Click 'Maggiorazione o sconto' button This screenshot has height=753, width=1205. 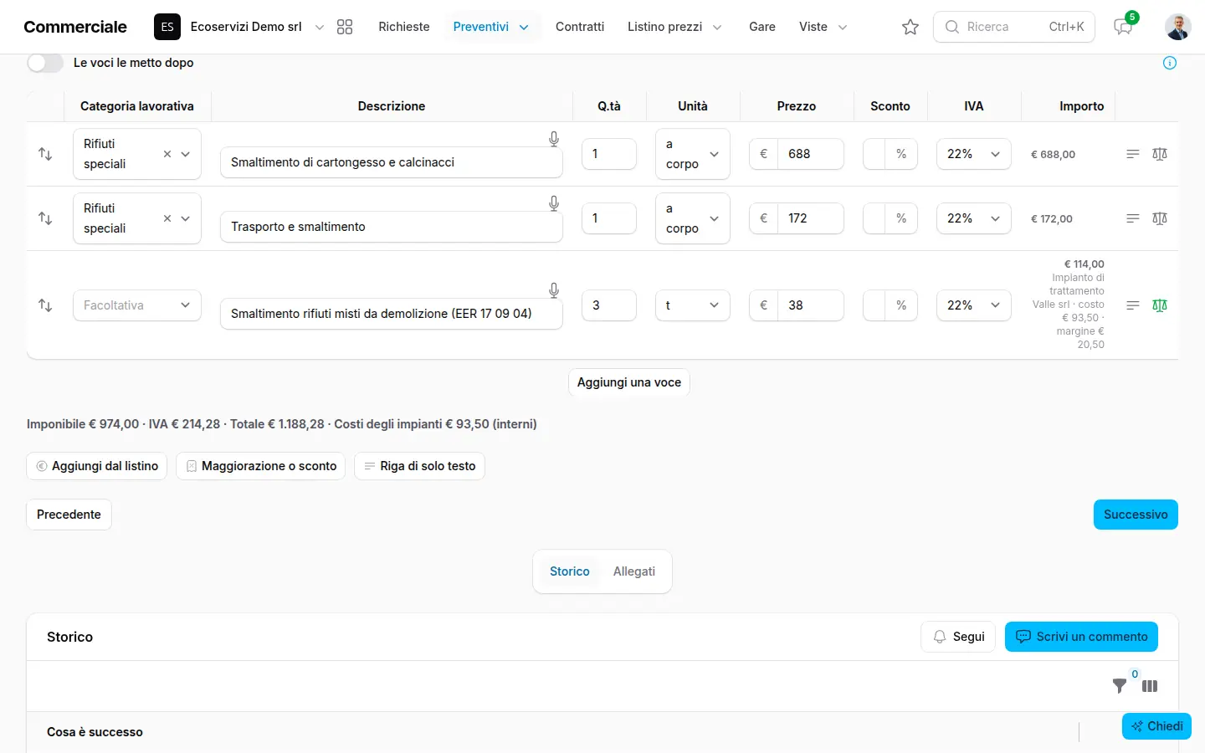click(x=261, y=466)
